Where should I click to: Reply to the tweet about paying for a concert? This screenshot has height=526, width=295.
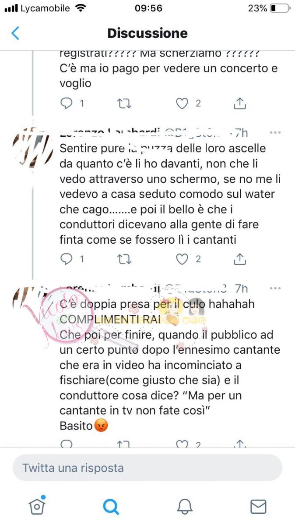pyautogui.click(x=67, y=103)
